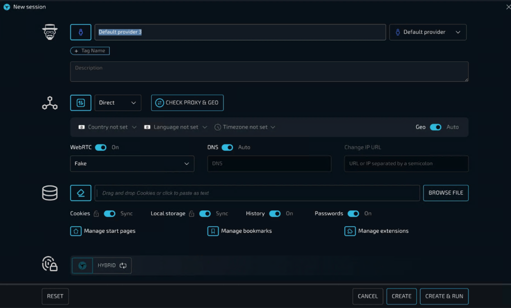Open the Fake WebRTC mode dropdown
This screenshot has height=308, width=511.
[132, 163]
